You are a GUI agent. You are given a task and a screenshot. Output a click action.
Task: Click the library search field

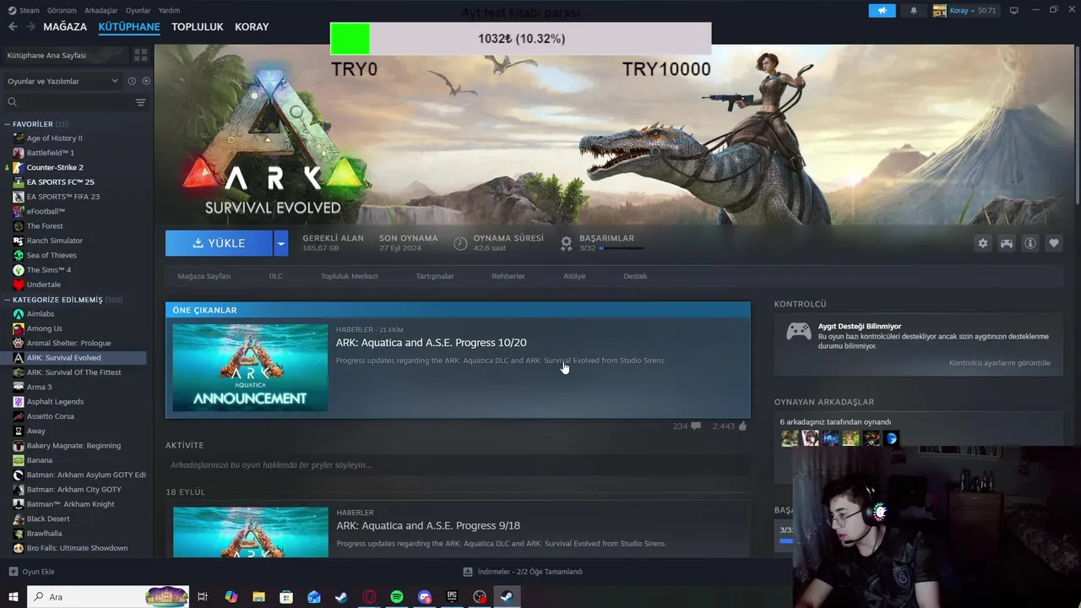click(x=68, y=102)
